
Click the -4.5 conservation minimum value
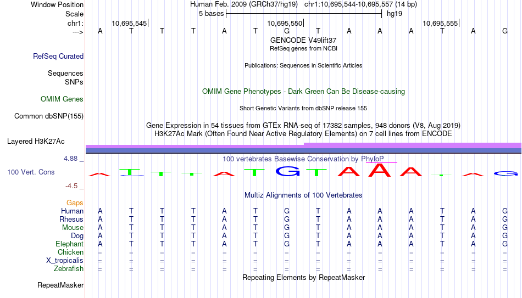[71, 186]
